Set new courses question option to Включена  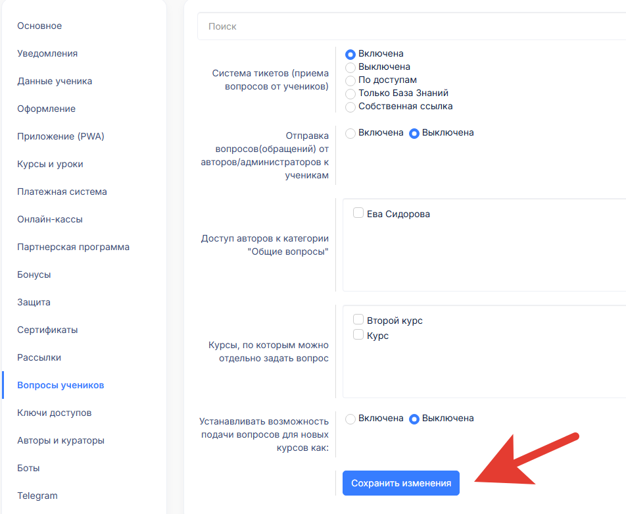point(350,419)
